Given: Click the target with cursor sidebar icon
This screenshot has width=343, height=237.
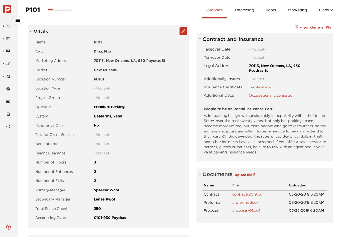Looking at the screenshot, I should (8, 89).
